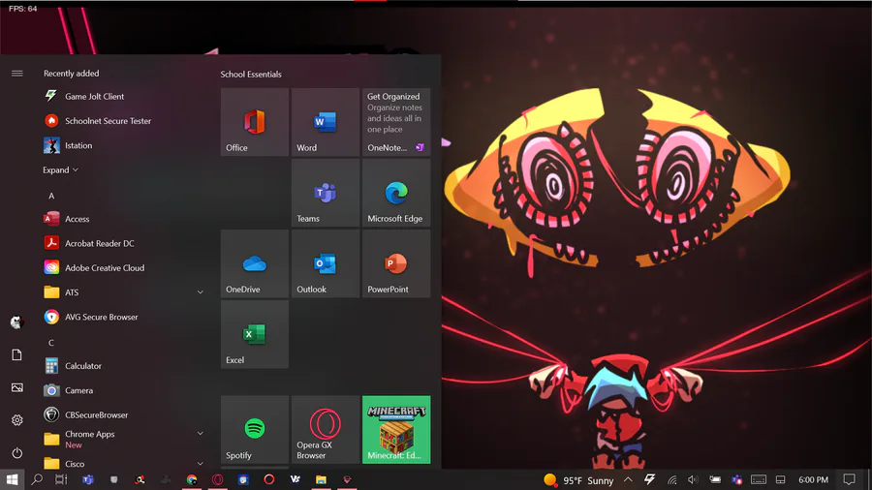Launch Word from School Essentials tiles
This screenshot has height=490, width=872.
pos(326,122)
